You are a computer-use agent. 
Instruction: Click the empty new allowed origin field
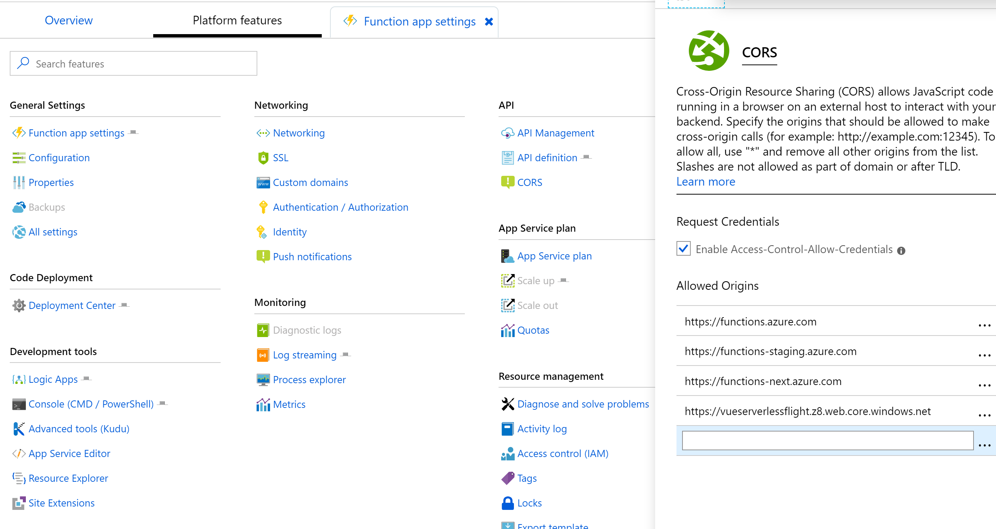point(827,441)
